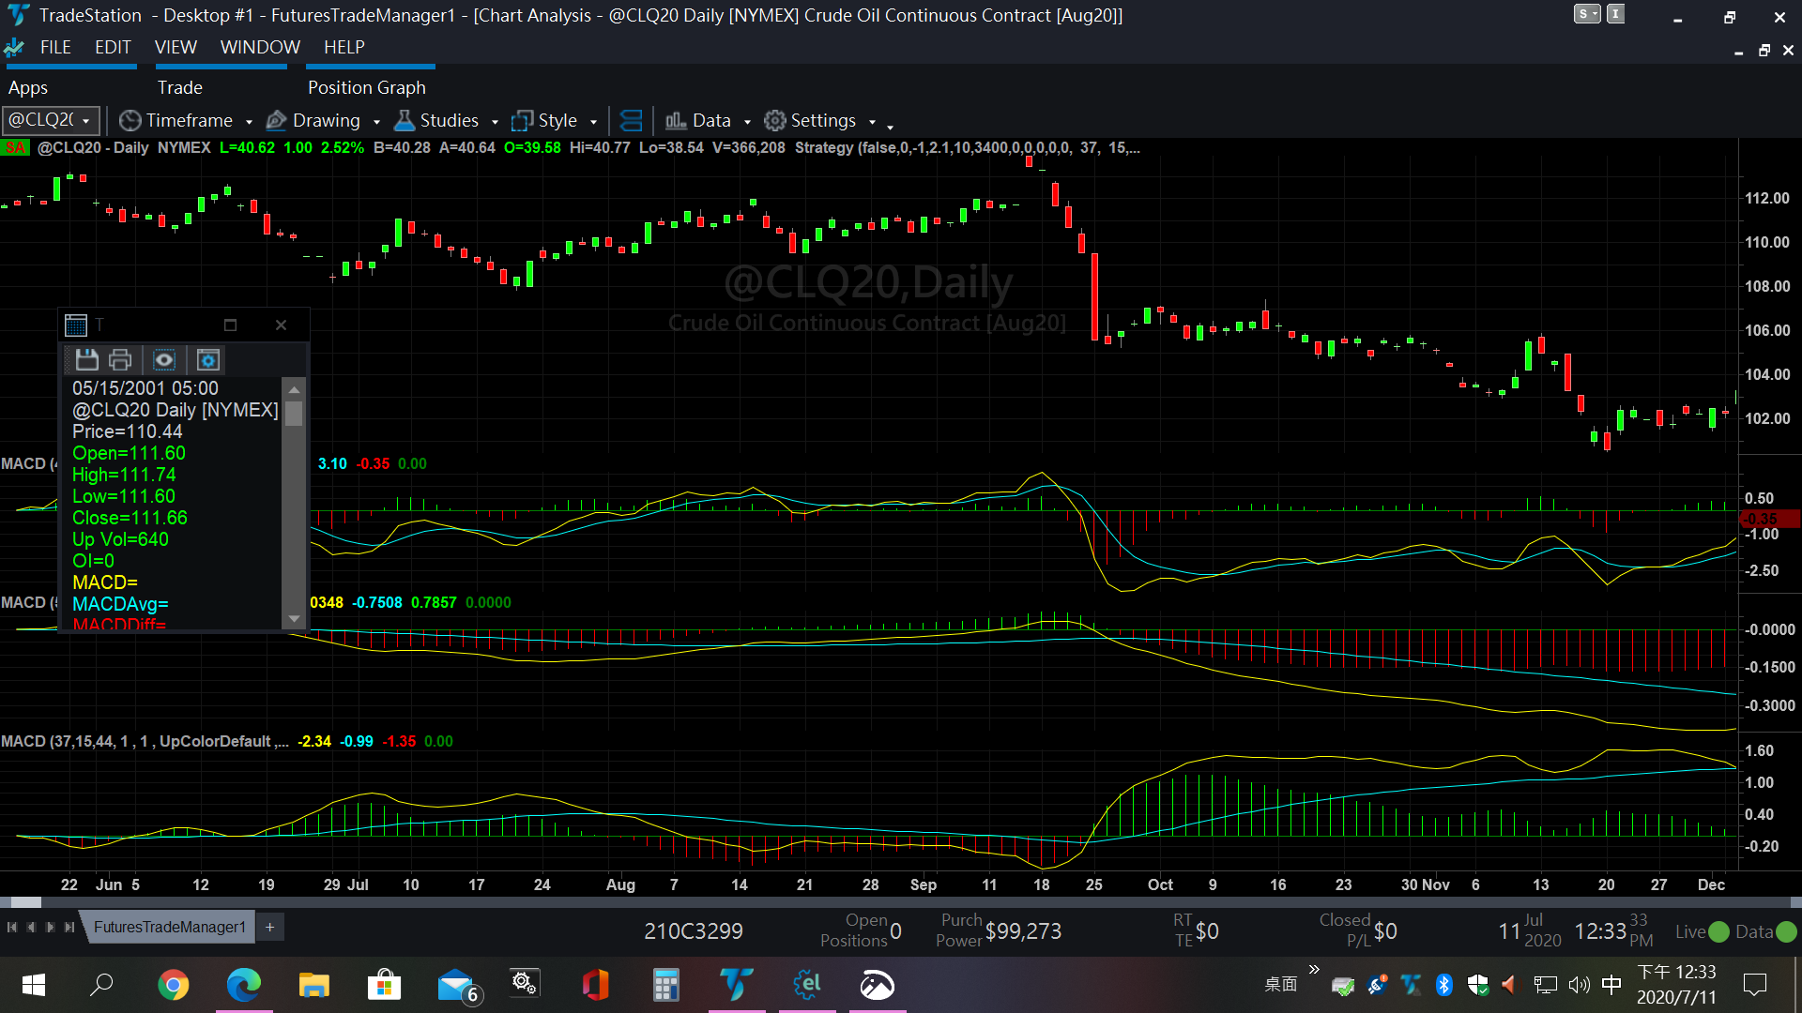Click the Closed P/L $0 status

click(x=1358, y=930)
